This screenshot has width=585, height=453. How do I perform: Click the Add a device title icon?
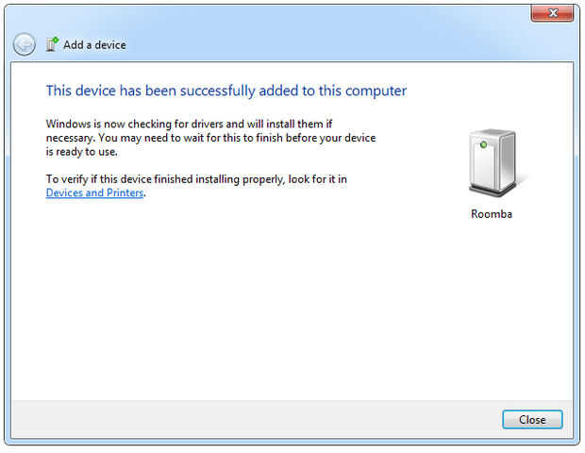click(52, 44)
